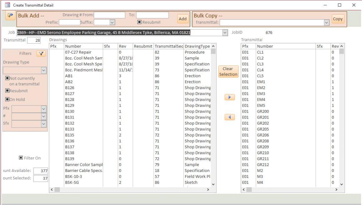Remove drawing using left arrow button

click(x=229, y=117)
